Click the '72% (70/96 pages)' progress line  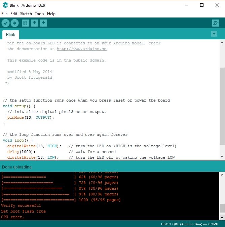point(60,183)
